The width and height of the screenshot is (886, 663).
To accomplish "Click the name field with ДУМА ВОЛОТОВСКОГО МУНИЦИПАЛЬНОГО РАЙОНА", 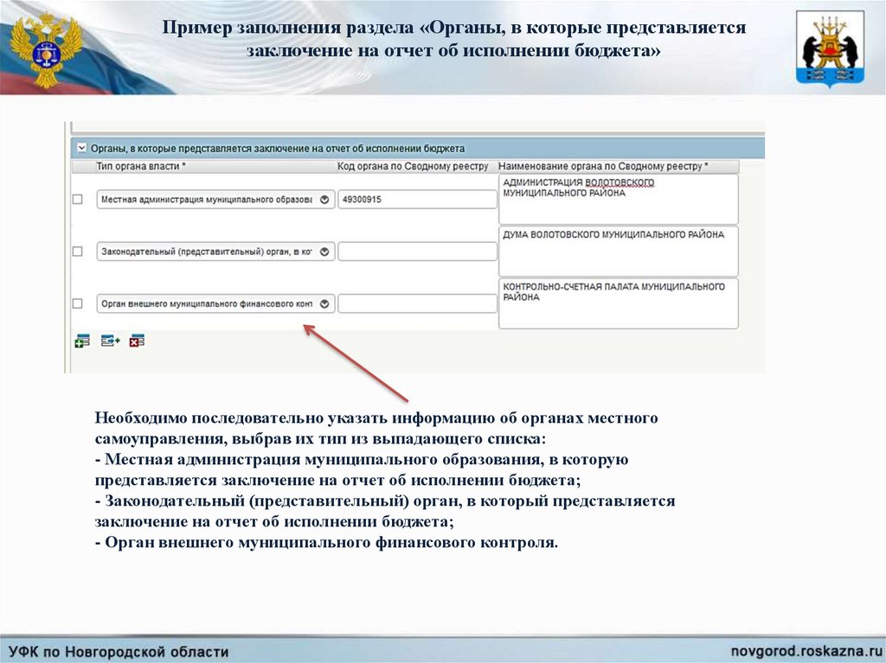I will 618,252.
